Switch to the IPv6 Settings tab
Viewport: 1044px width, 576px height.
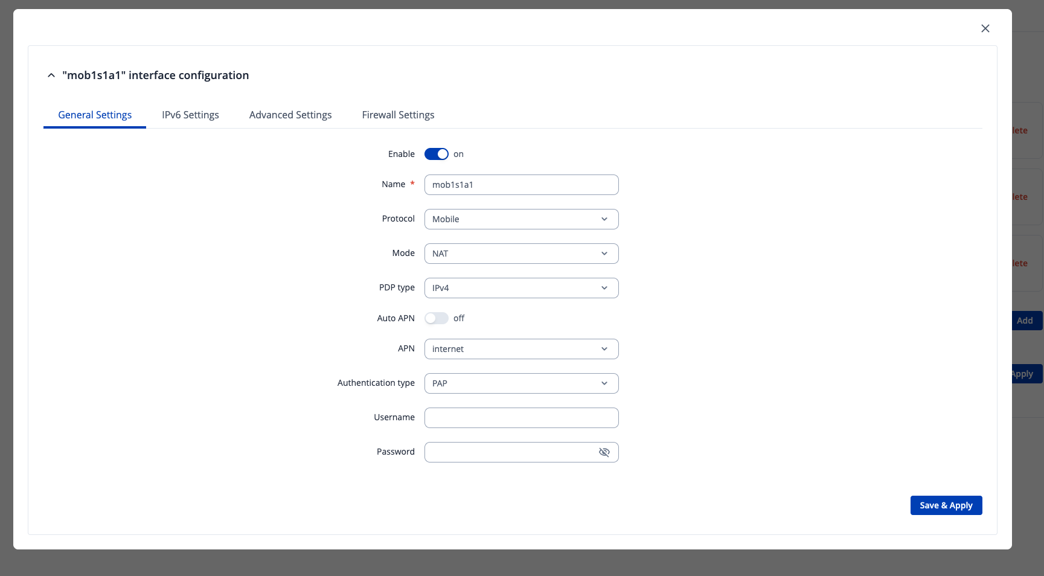pyautogui.click(x=190, y=115)
